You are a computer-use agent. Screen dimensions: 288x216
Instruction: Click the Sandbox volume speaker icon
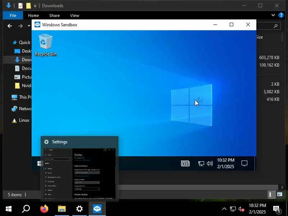coord(210,163)
